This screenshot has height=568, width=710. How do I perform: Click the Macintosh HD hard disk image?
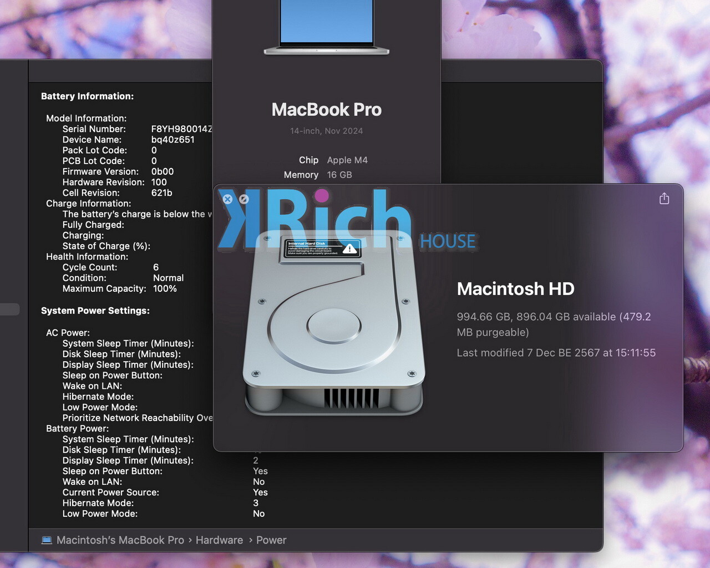[334, 323]
